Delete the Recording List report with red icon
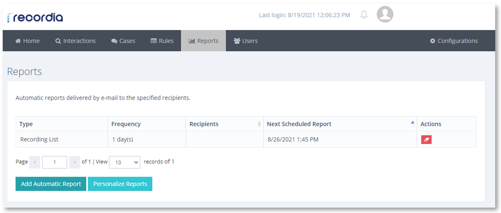This screenshot has width=501, height=213. [x=426, y=140]
